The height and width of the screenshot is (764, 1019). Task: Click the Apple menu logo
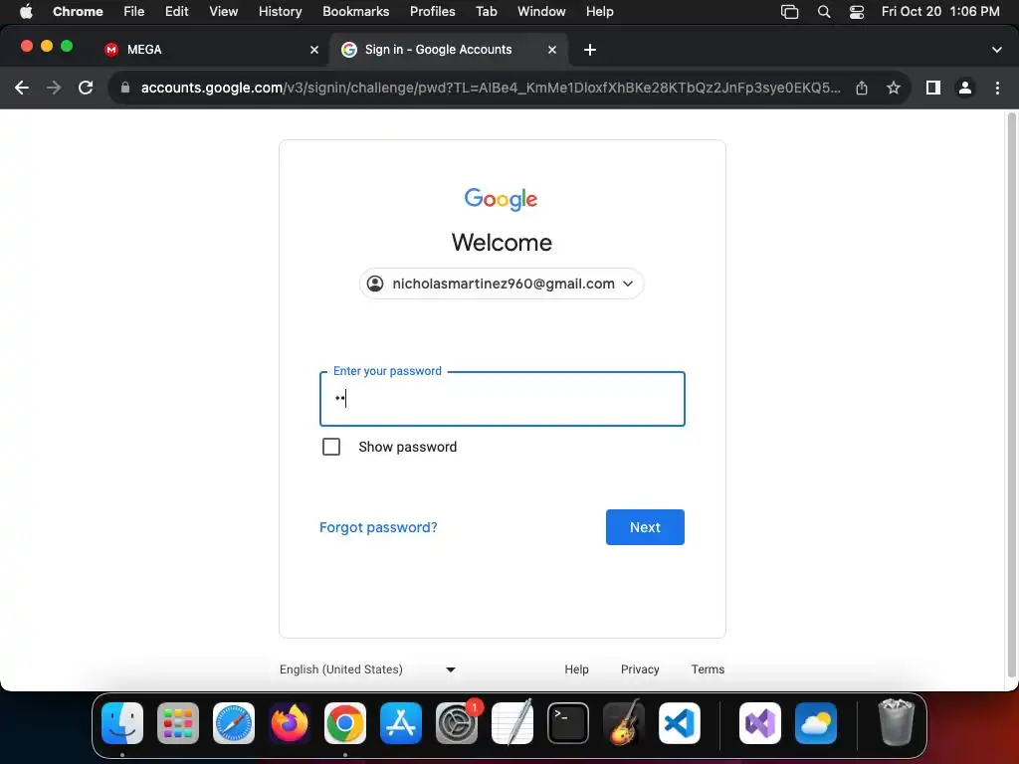click(26, 12)
